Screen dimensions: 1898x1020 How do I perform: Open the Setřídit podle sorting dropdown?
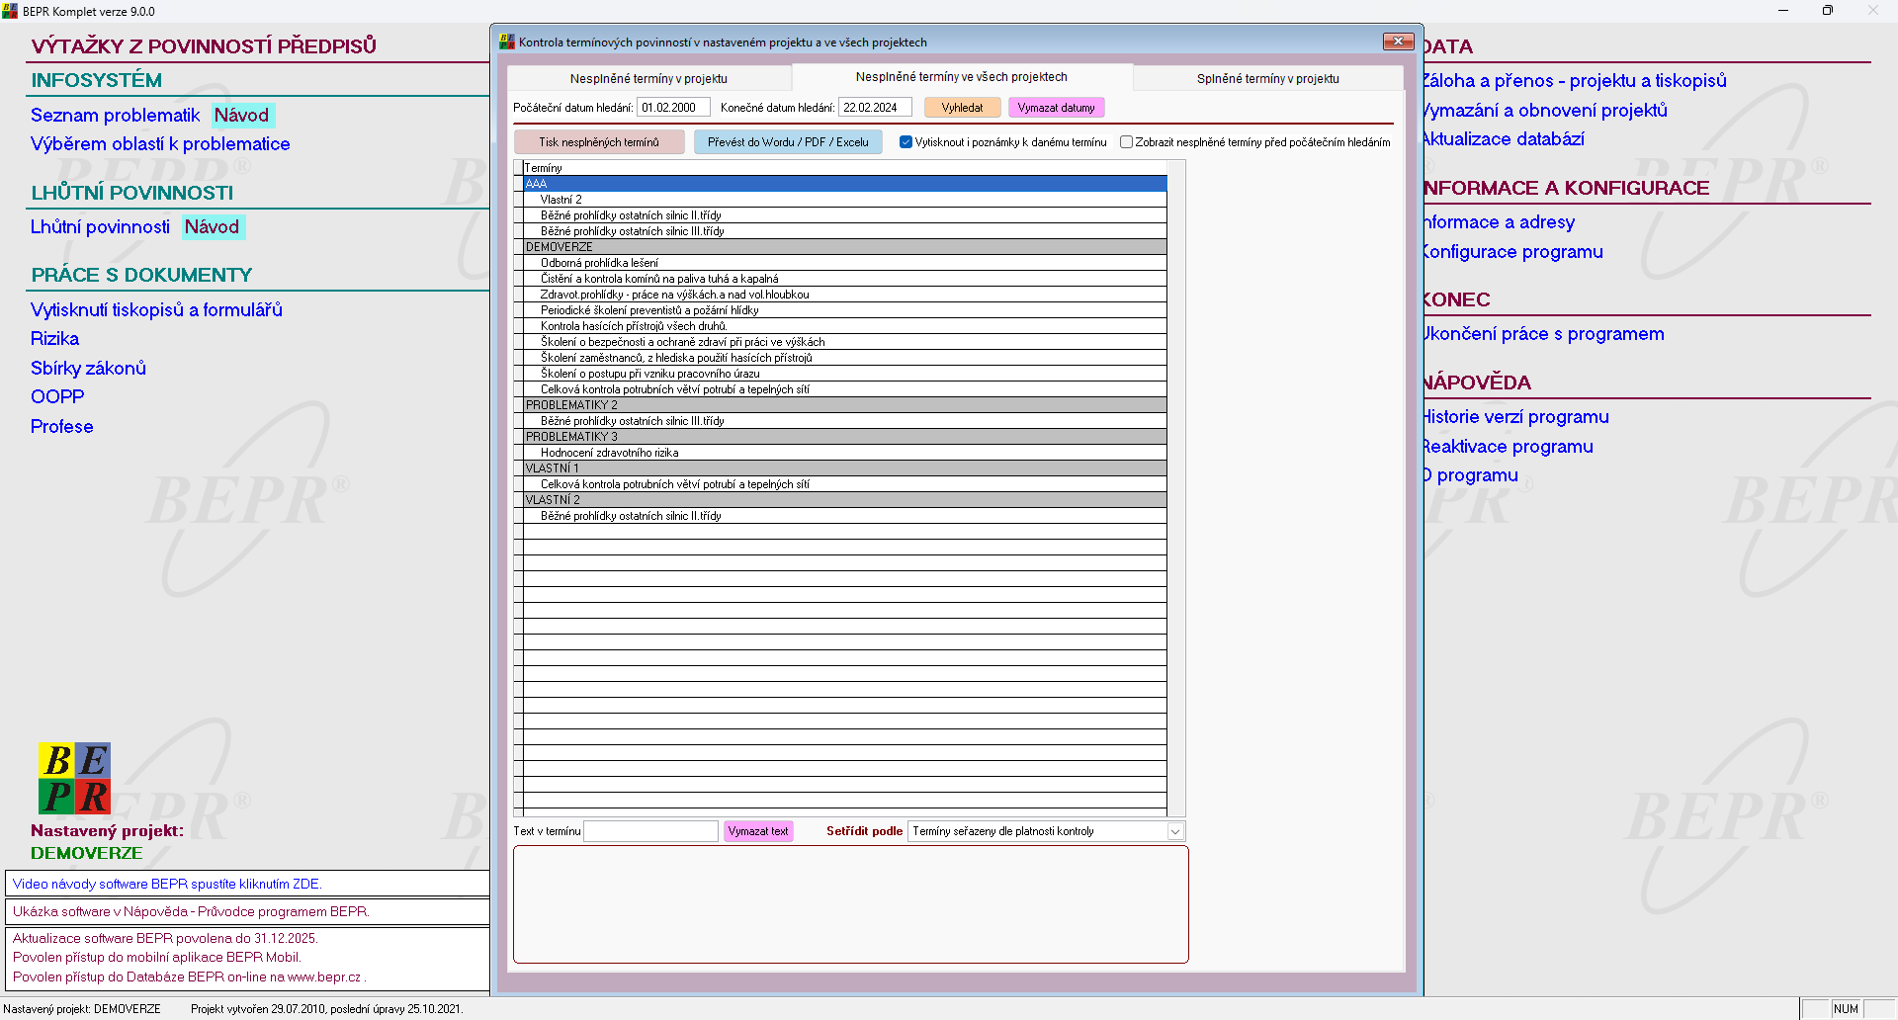tap(1175, 831)
